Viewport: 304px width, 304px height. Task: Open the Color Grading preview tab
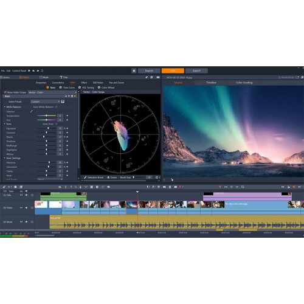[x=244, y=83]
